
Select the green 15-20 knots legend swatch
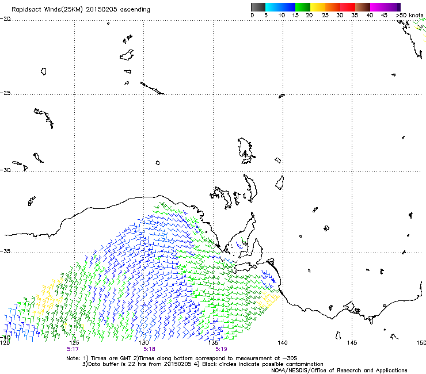point(303,7)
